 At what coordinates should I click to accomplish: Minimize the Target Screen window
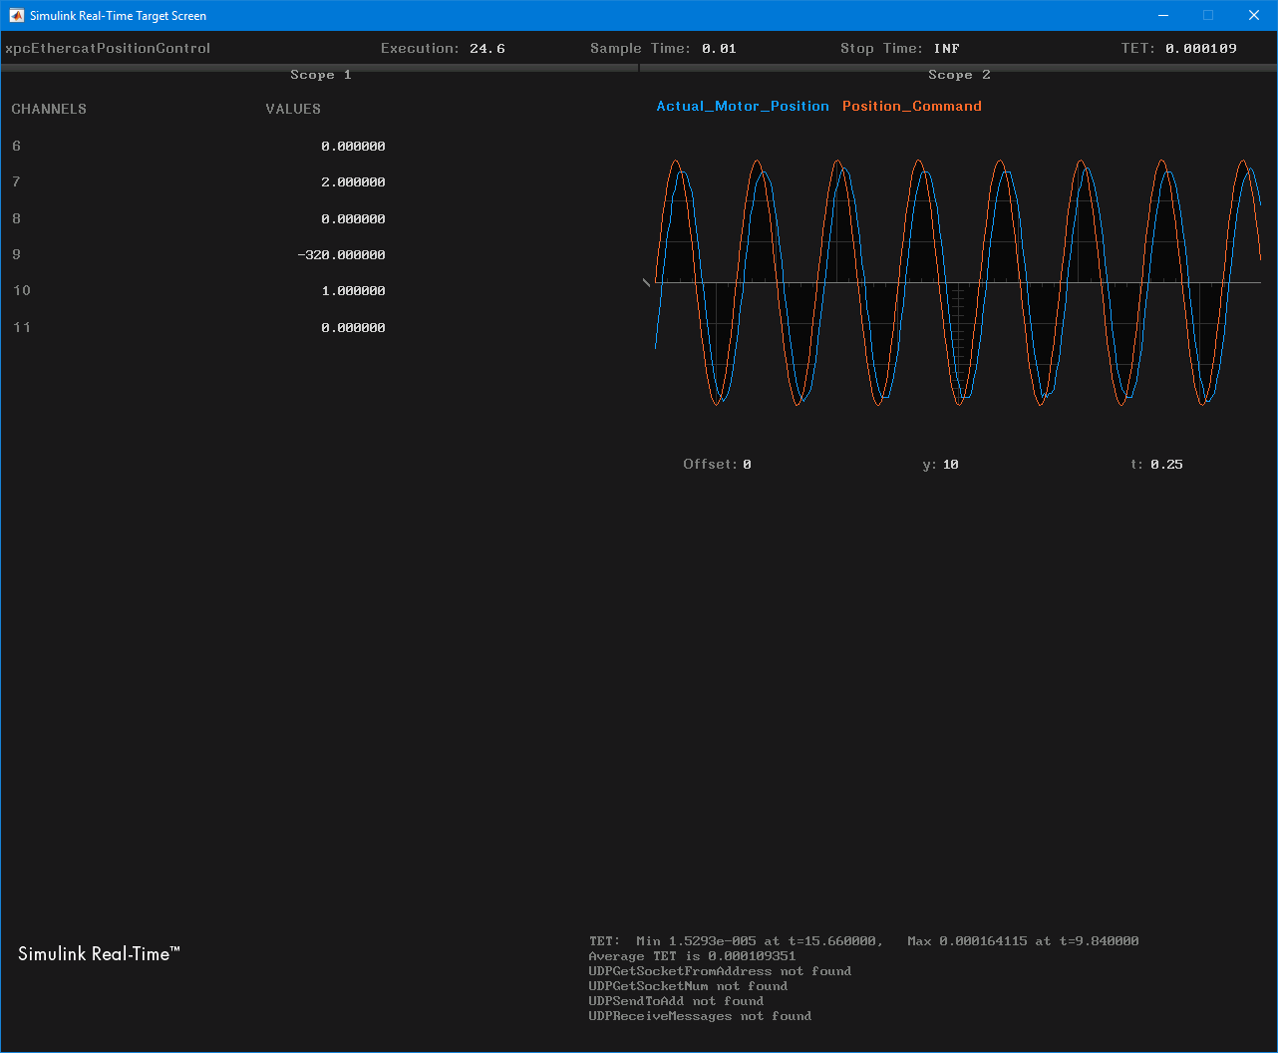(1163, 16)
